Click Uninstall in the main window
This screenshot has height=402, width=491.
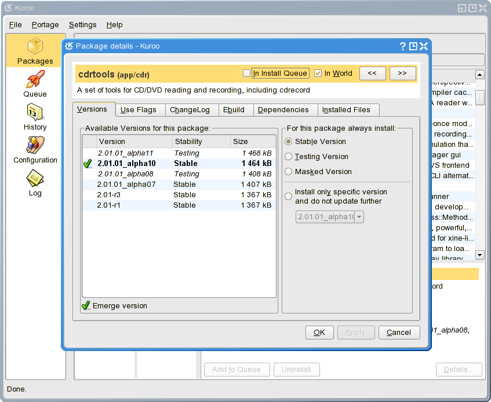click(x=296, y=370)
